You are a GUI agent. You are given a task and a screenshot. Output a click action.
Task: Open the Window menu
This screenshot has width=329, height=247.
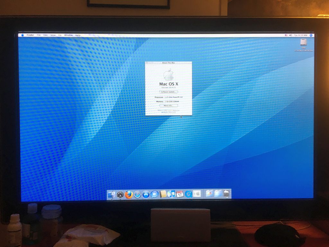[68, 35]
